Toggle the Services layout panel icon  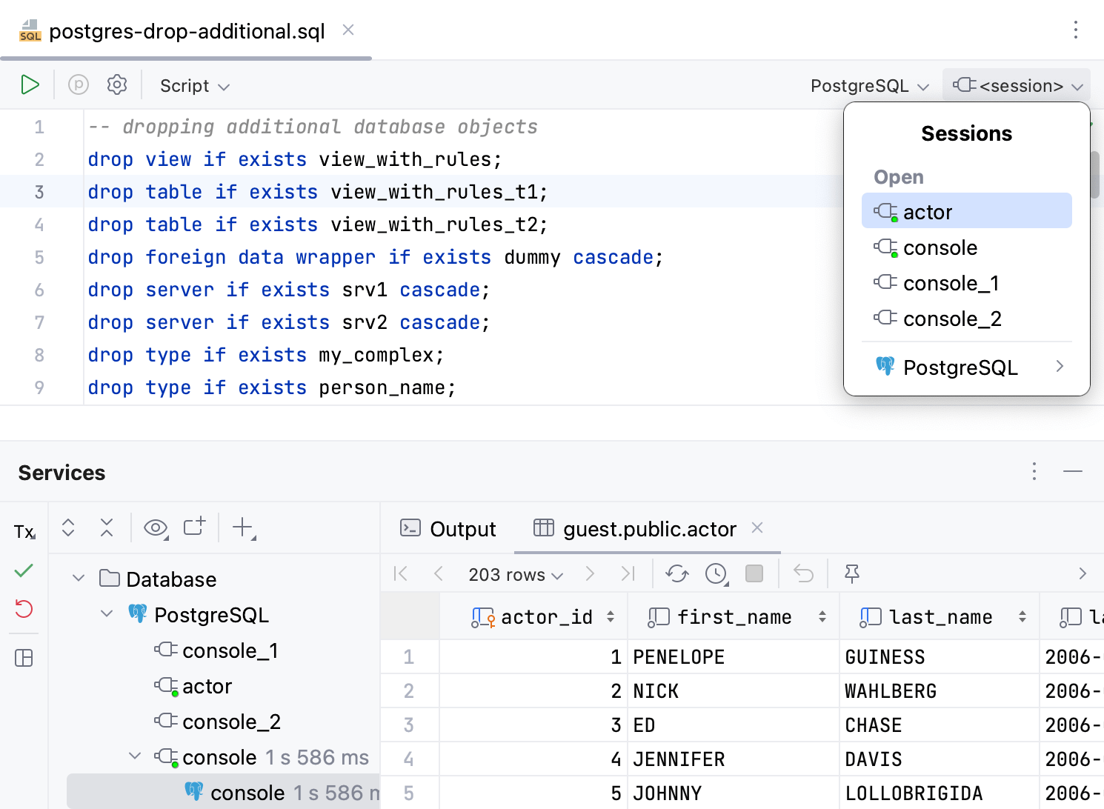[24, 658]
